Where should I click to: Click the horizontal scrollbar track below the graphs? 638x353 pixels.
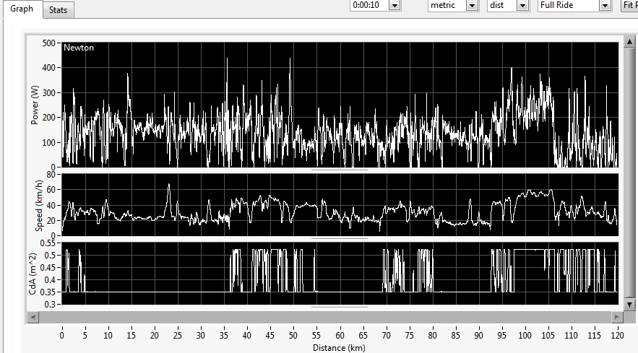click(x=325, y=317)
